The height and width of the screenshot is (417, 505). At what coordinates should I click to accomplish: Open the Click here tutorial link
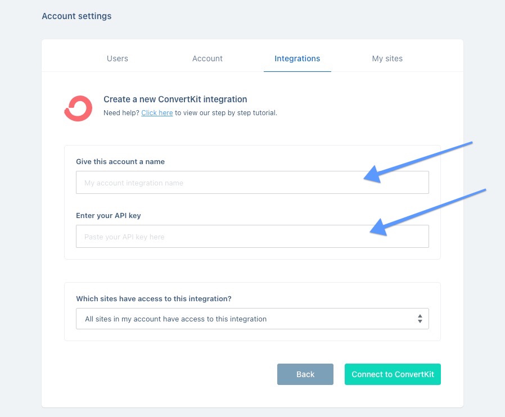tap(157, 113)
